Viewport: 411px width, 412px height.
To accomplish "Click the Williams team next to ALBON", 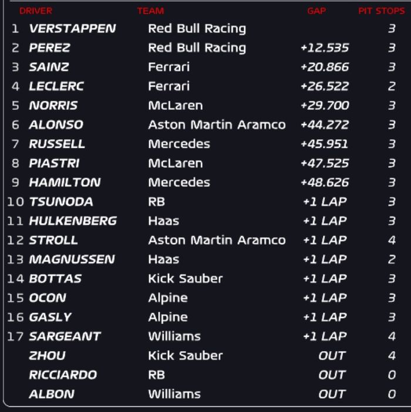I will [x=174, y=394].
